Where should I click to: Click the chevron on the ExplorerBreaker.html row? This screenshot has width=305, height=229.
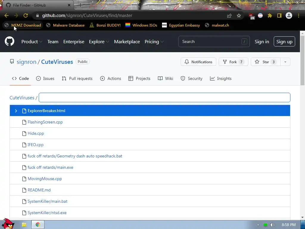(x=16, y=111)
